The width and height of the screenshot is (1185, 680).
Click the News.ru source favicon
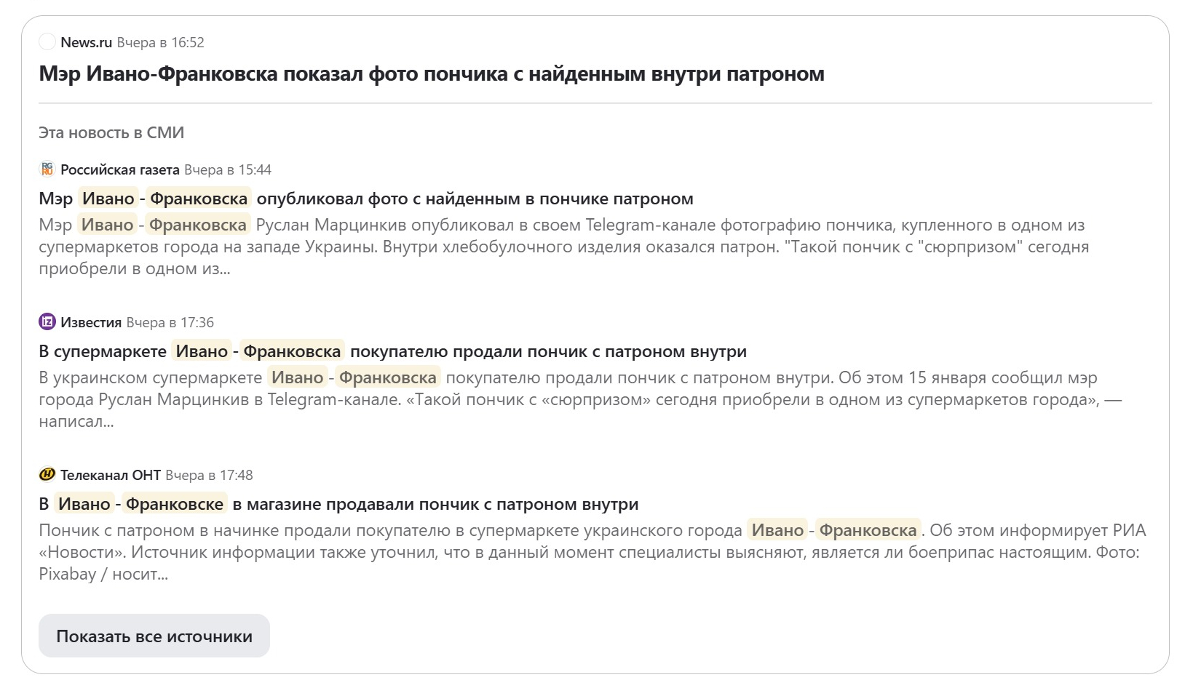coord(47,42)
